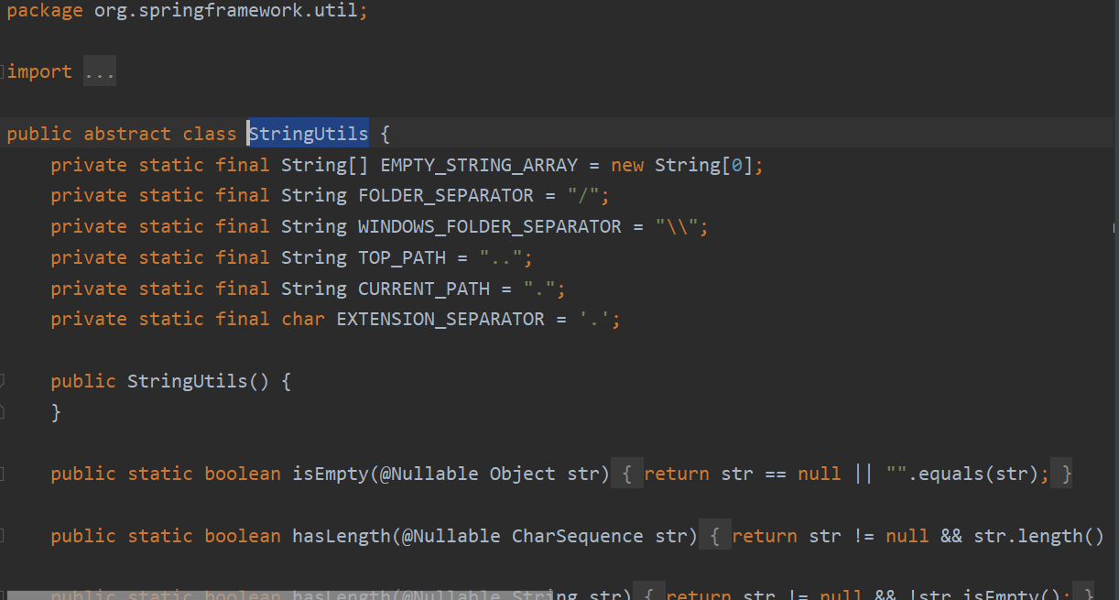The image size is (1119, 600).
Task: Place cursor on EMPTY_STRING_ARRAY constant
Action: point(479,165)
